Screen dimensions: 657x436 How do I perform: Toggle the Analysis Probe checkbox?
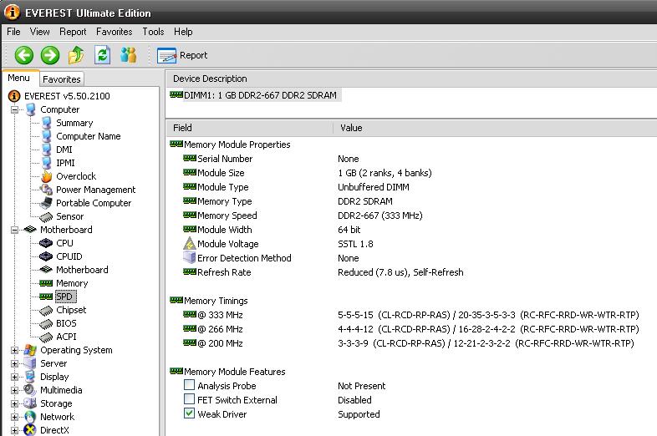(190, 384)
